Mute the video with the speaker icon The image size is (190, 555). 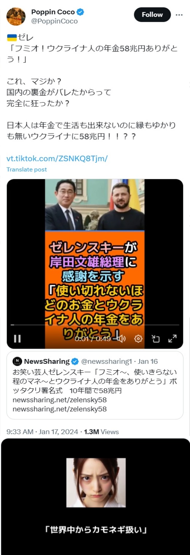point(121,339)
